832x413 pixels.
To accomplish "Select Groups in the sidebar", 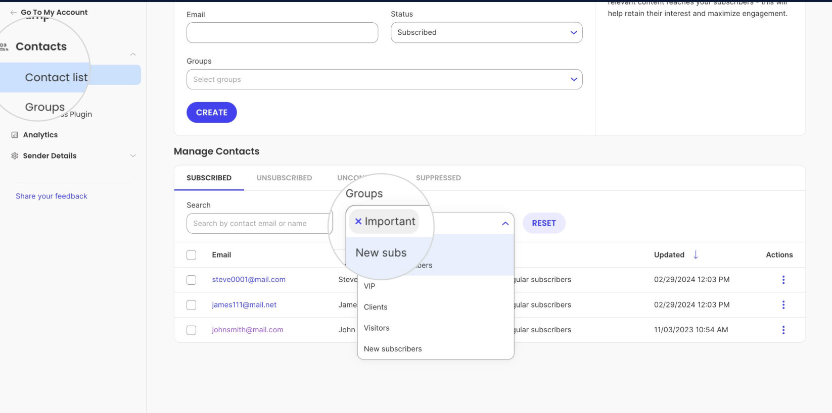I will pos(45,107).
